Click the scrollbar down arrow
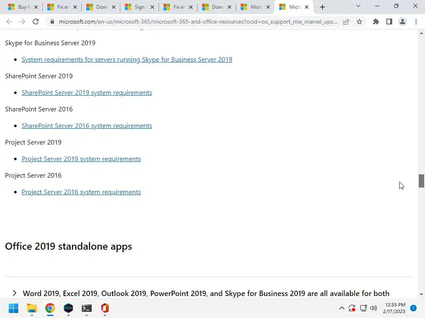The image size is (425, 318). pos(421,294)
